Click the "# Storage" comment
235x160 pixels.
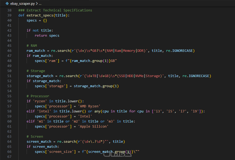point(36,71)
